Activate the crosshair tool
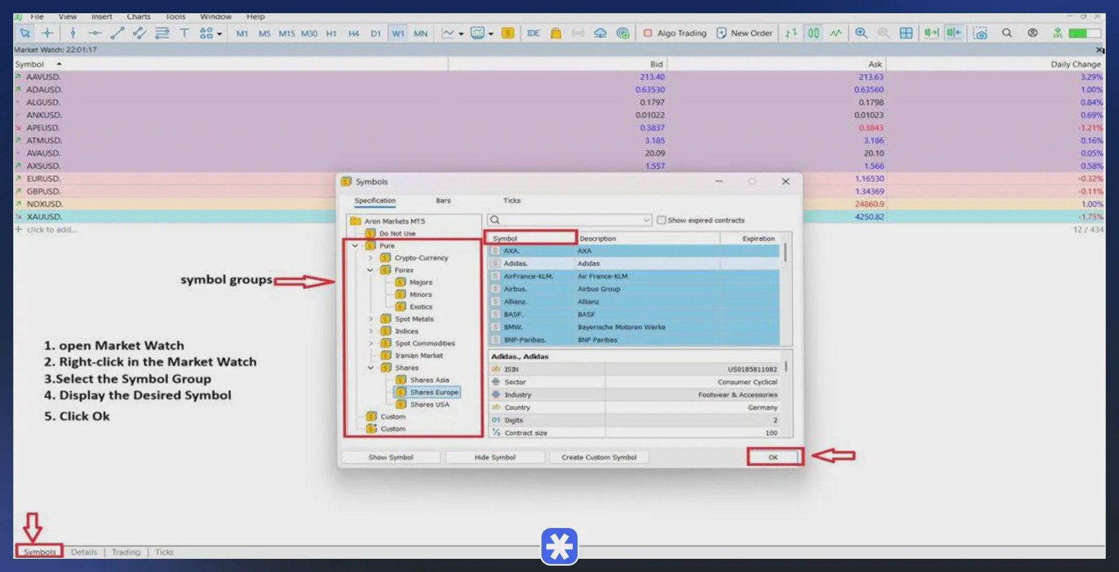Screen dimensions: 1119x572 coord(47,33)
